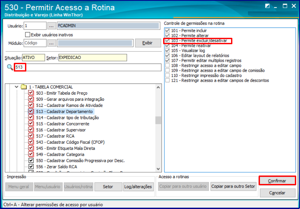The width and height of the screenshot is (300, 209).
Task: Enable 108 - Restringir acesso a editar campo
Action: [167, 65]
